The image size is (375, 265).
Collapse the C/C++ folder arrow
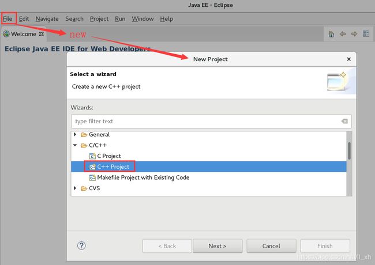coord(75,145)
